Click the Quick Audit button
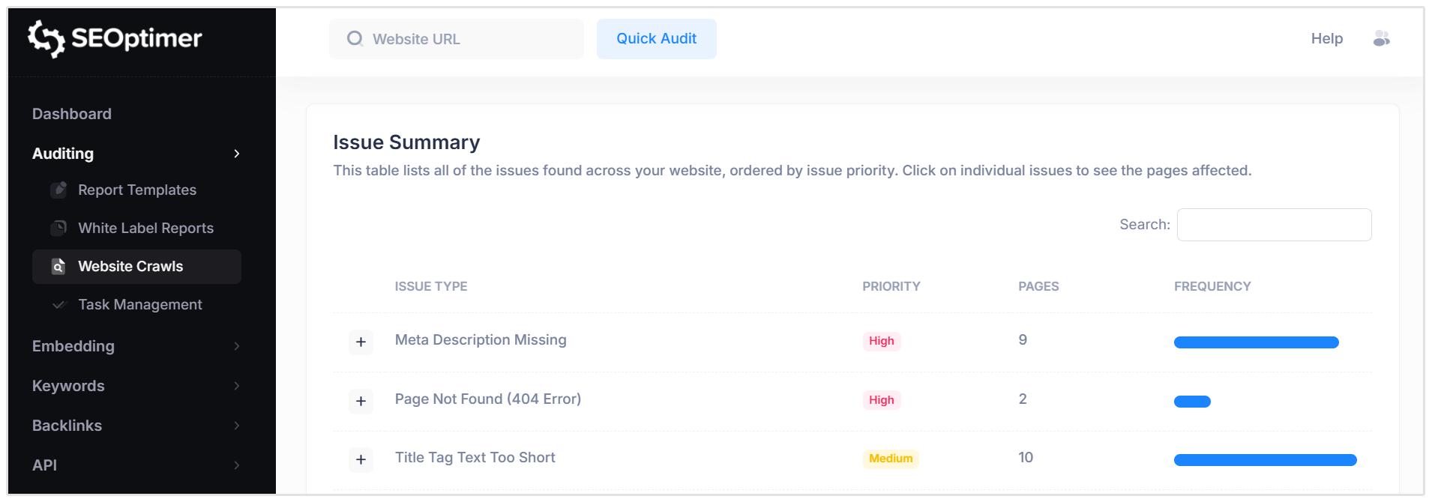The image size is (1432, 502). tap(655, 38)
